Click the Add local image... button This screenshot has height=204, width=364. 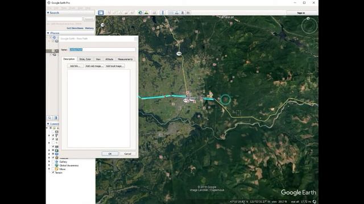(x=115, y=66)
